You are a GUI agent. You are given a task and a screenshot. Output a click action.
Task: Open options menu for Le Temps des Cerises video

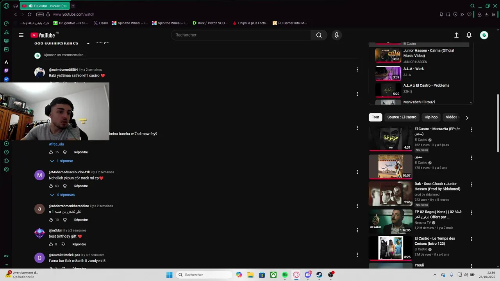coord(471,239)
